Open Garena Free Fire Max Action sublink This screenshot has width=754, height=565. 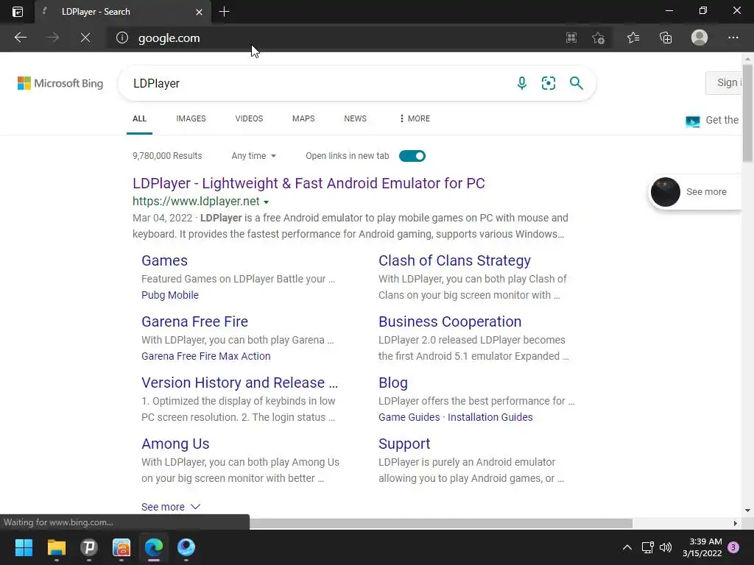206,356
